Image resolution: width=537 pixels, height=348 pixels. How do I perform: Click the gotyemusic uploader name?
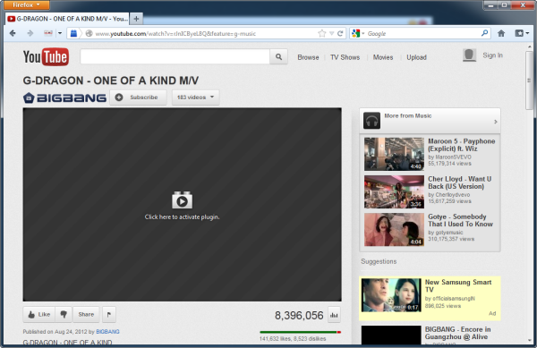[x=449, y=233]
